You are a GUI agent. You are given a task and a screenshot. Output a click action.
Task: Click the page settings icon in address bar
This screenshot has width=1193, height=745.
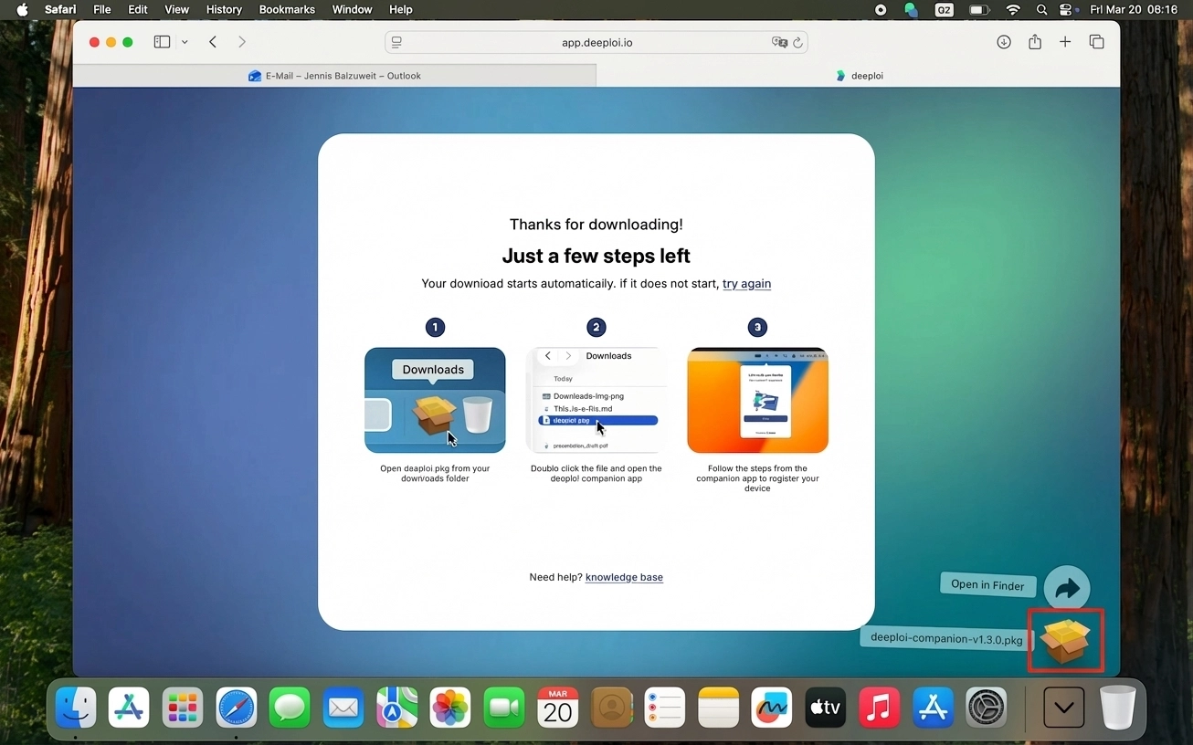pyautogui.click(x=396, y=42)
